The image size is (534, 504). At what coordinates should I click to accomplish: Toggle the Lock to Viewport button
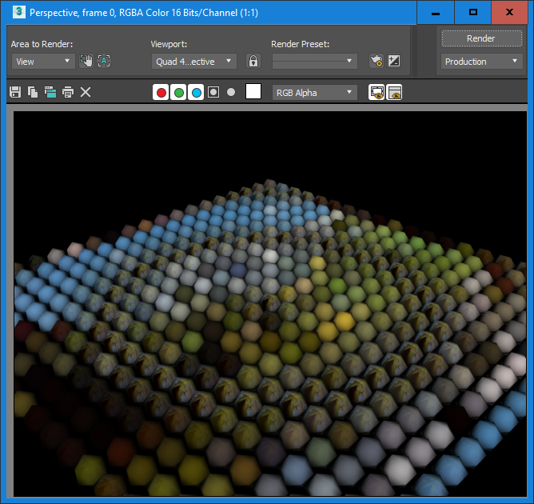(x=253, y=62)
